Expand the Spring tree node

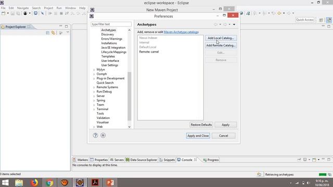coord(94,100)
